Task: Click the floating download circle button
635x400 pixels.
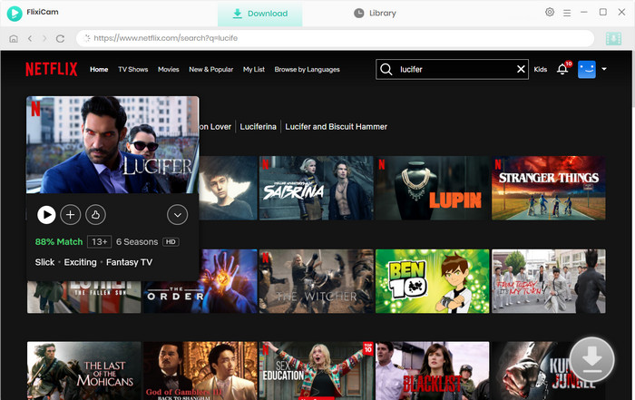Action: [x=591, y=359]
